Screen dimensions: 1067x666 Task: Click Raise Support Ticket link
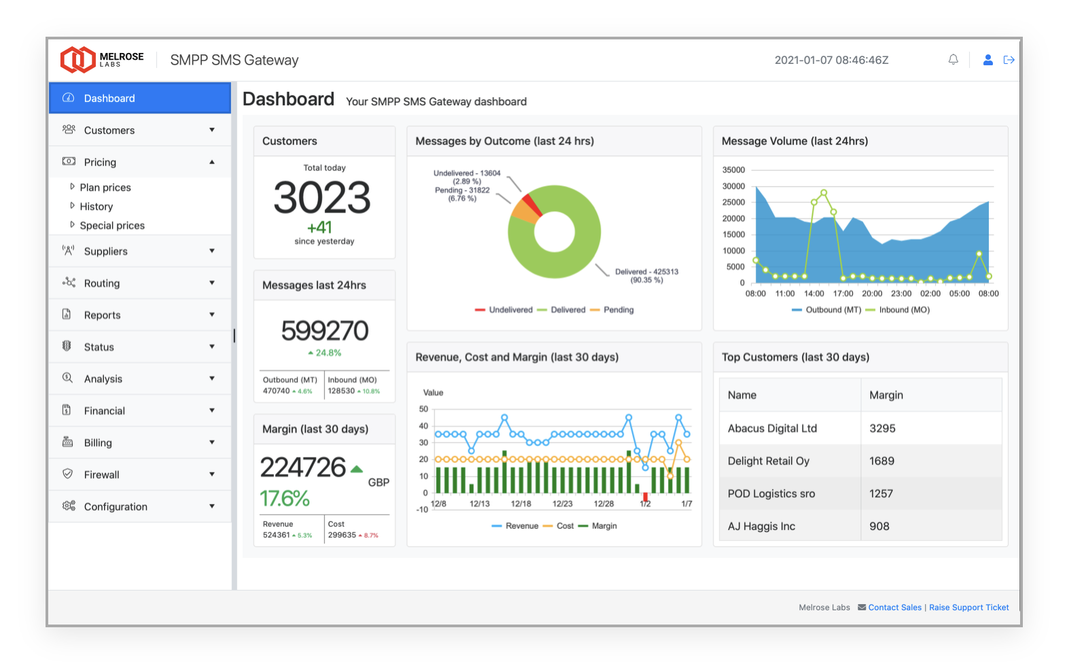(968, 608)
